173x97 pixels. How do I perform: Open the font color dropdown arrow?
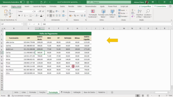click(x=44, y=16)
